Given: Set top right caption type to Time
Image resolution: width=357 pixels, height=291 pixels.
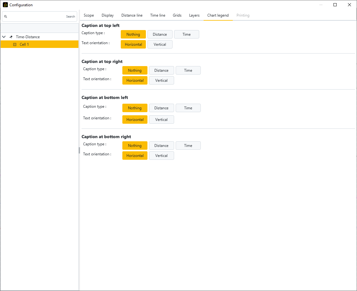Looking at the screenshot, I should pos(188,70).
